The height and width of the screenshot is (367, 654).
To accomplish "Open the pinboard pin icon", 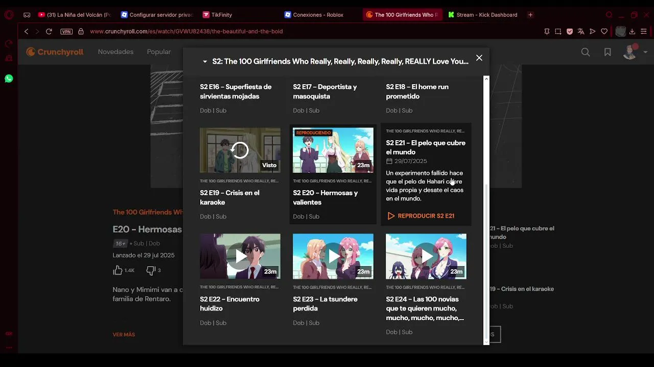I will [x=547, y=32].
